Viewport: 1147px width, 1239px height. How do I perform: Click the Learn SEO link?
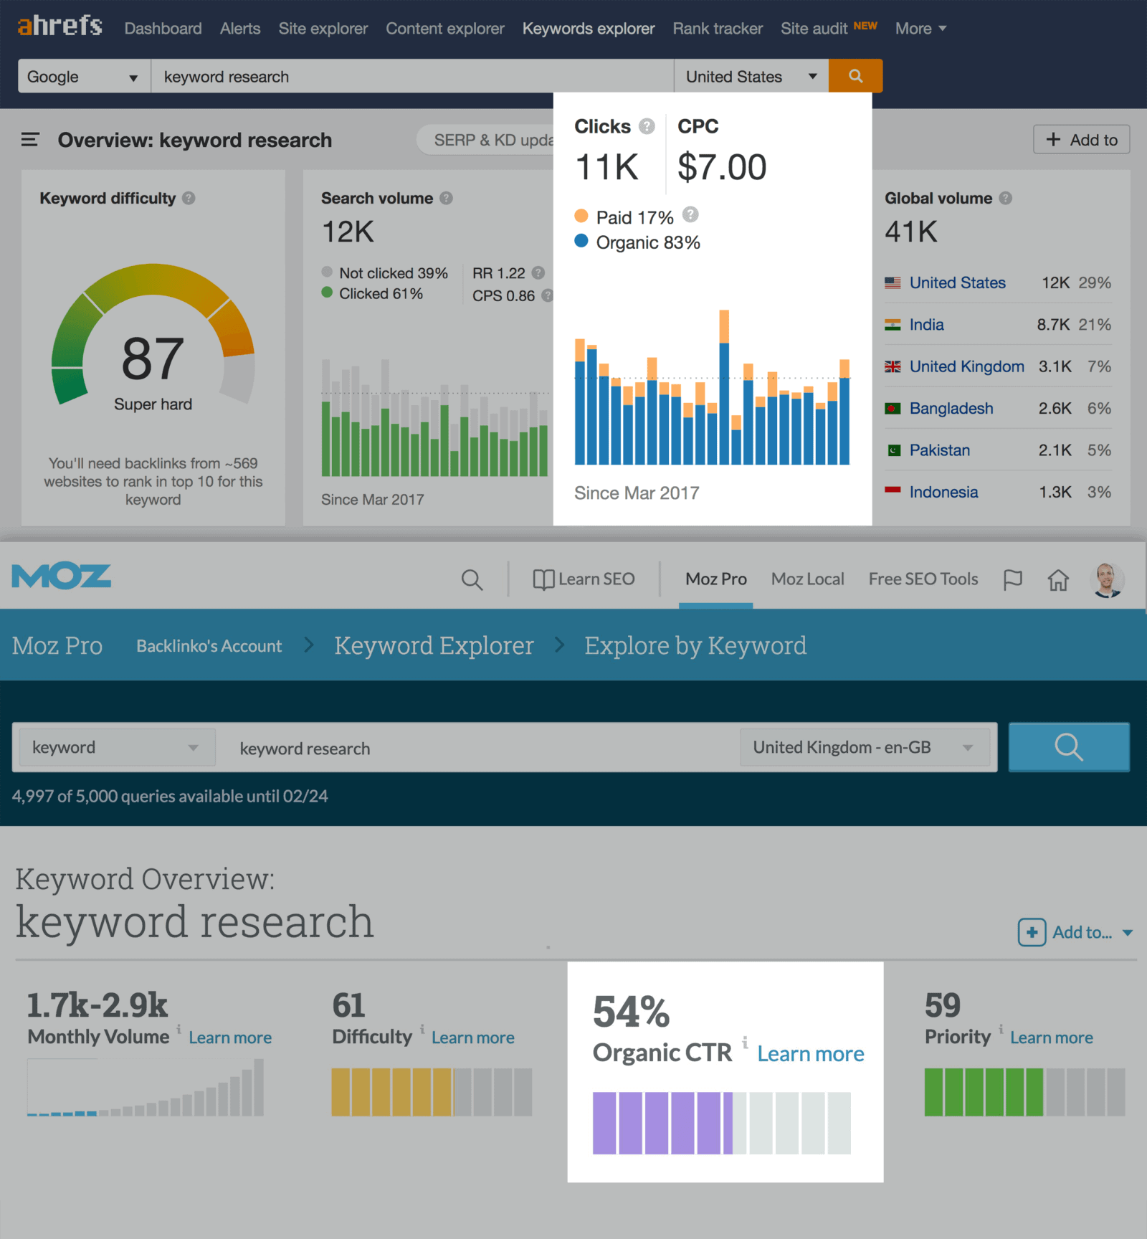click(x=584, y=579)
